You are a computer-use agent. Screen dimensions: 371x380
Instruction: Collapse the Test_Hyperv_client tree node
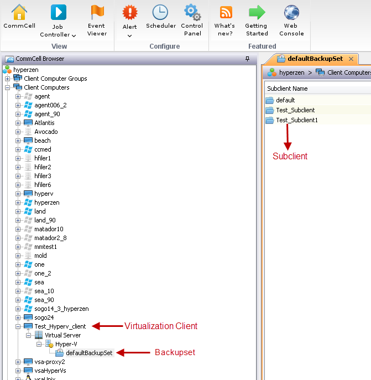tap(18, 326)
